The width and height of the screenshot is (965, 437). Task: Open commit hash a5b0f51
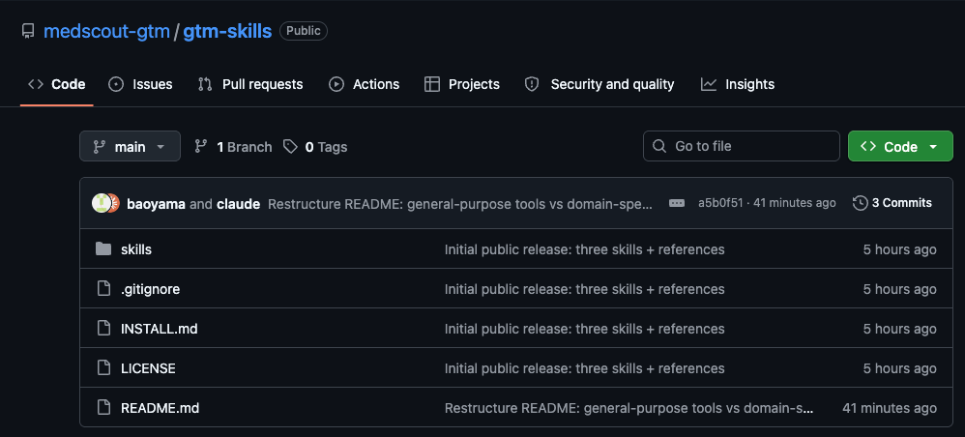(720, 203)
